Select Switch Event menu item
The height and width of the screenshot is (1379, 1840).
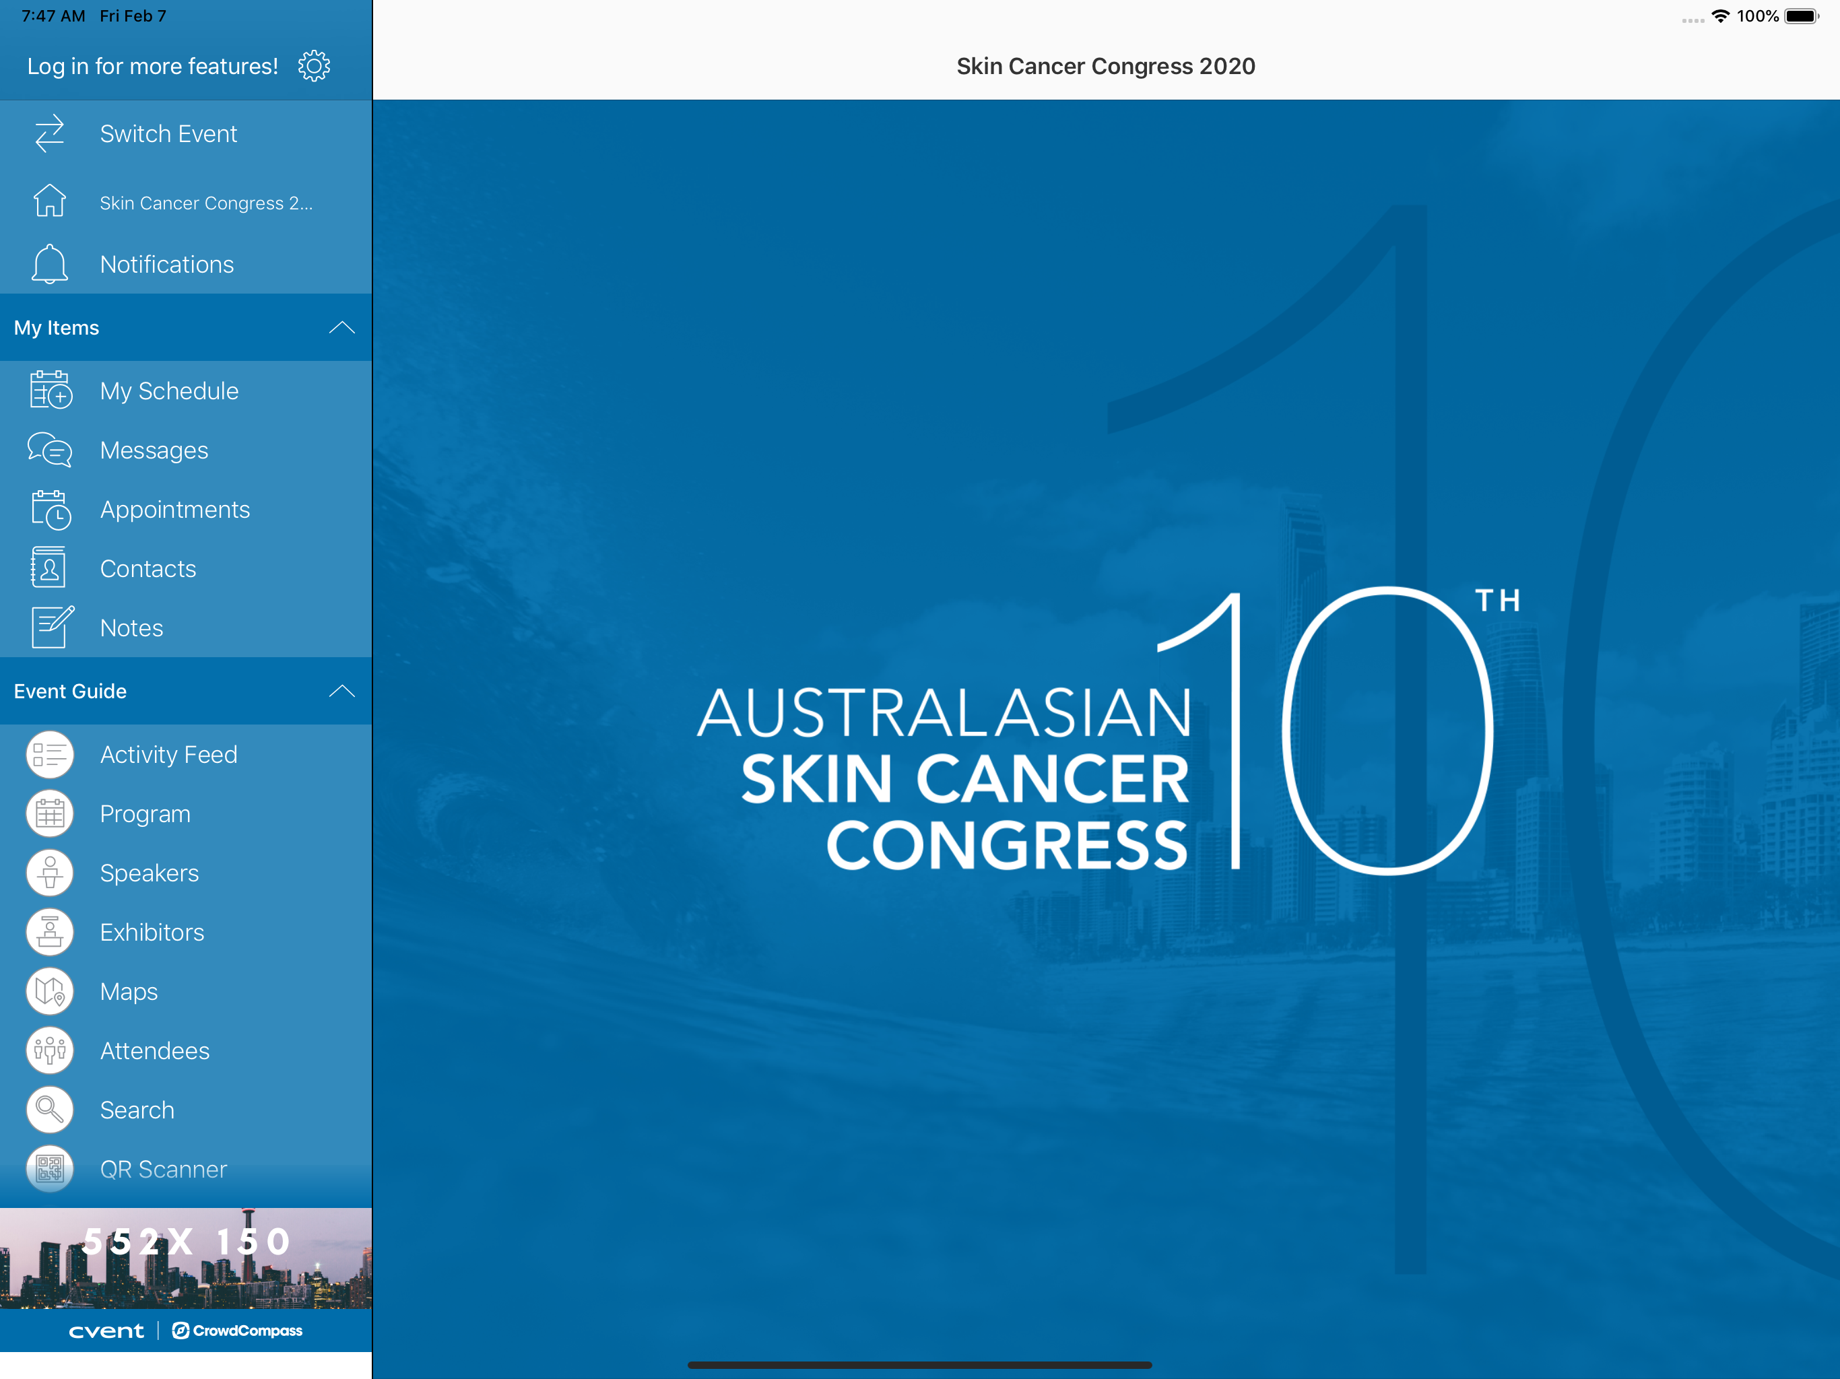(x=185, y=133)
